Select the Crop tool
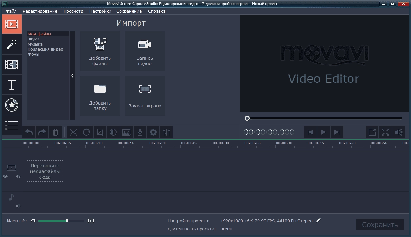 coord(100,132)
